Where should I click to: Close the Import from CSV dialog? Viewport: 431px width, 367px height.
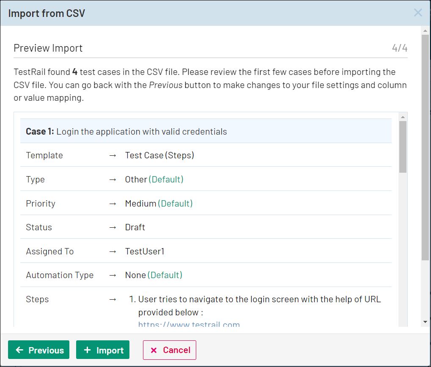click(x=418, y=13)
